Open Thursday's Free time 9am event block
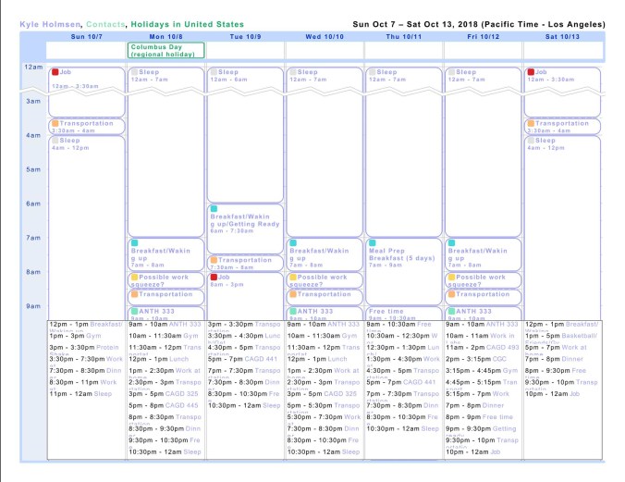The height and width of the screenshot is (482, 625). [404, 314]
